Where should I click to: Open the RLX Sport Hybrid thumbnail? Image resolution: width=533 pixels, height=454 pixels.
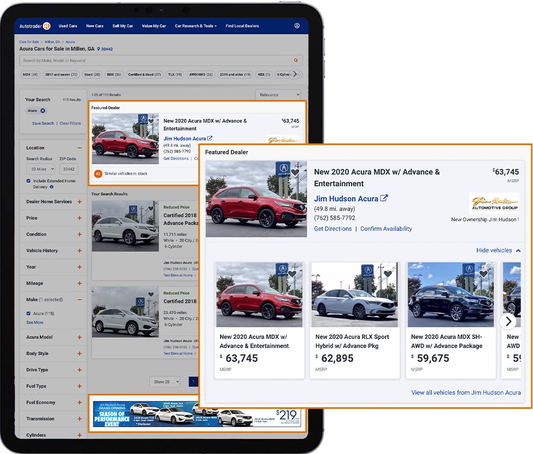(x=355, y=295)
